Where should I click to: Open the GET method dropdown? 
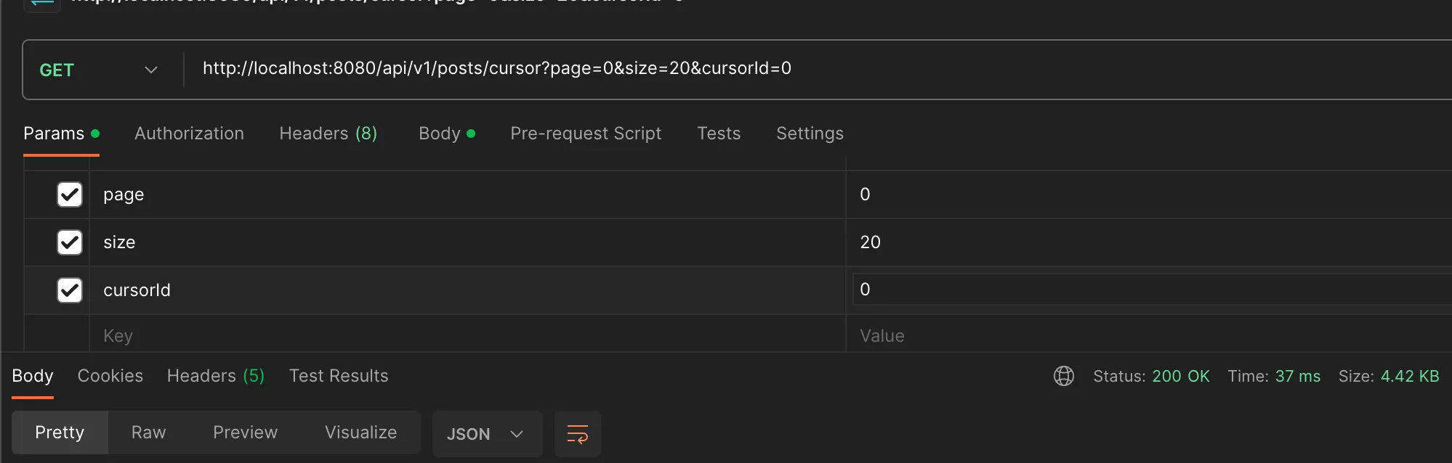pyautogui.click(x=99, y=70)
